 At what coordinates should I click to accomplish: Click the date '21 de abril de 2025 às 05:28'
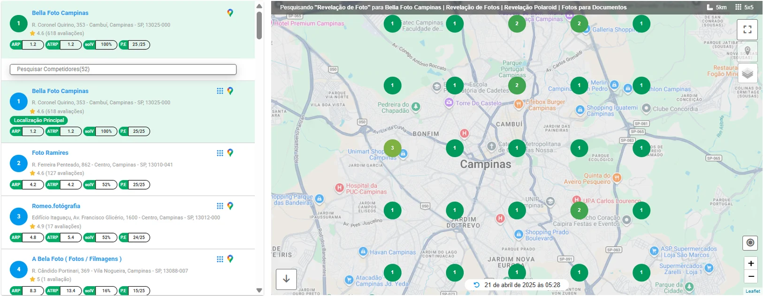[x=522, y=285]
